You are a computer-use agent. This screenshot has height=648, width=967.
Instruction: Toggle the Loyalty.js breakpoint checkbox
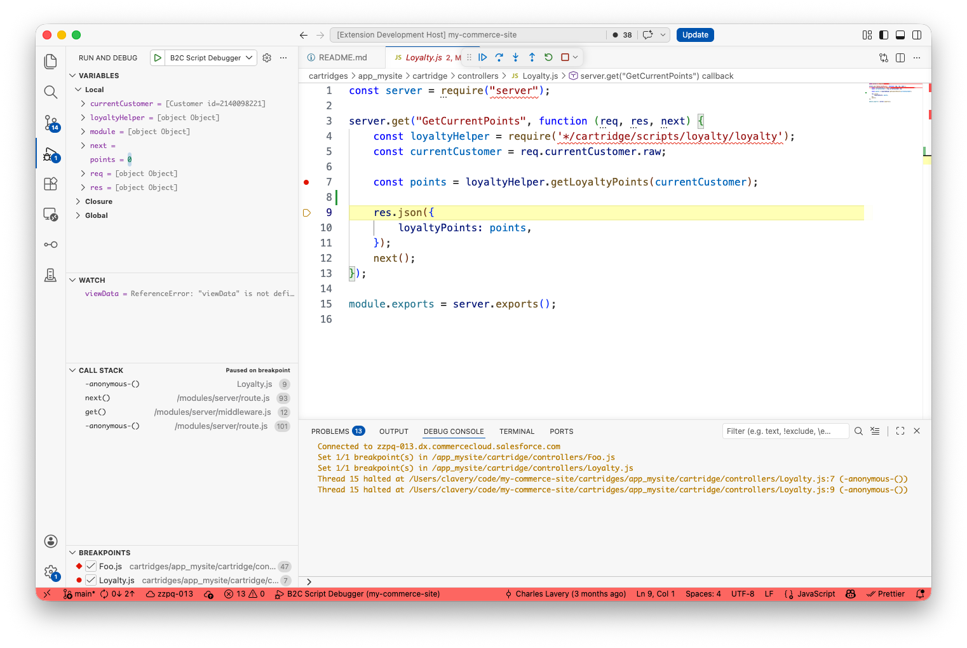tap(91, 580)
